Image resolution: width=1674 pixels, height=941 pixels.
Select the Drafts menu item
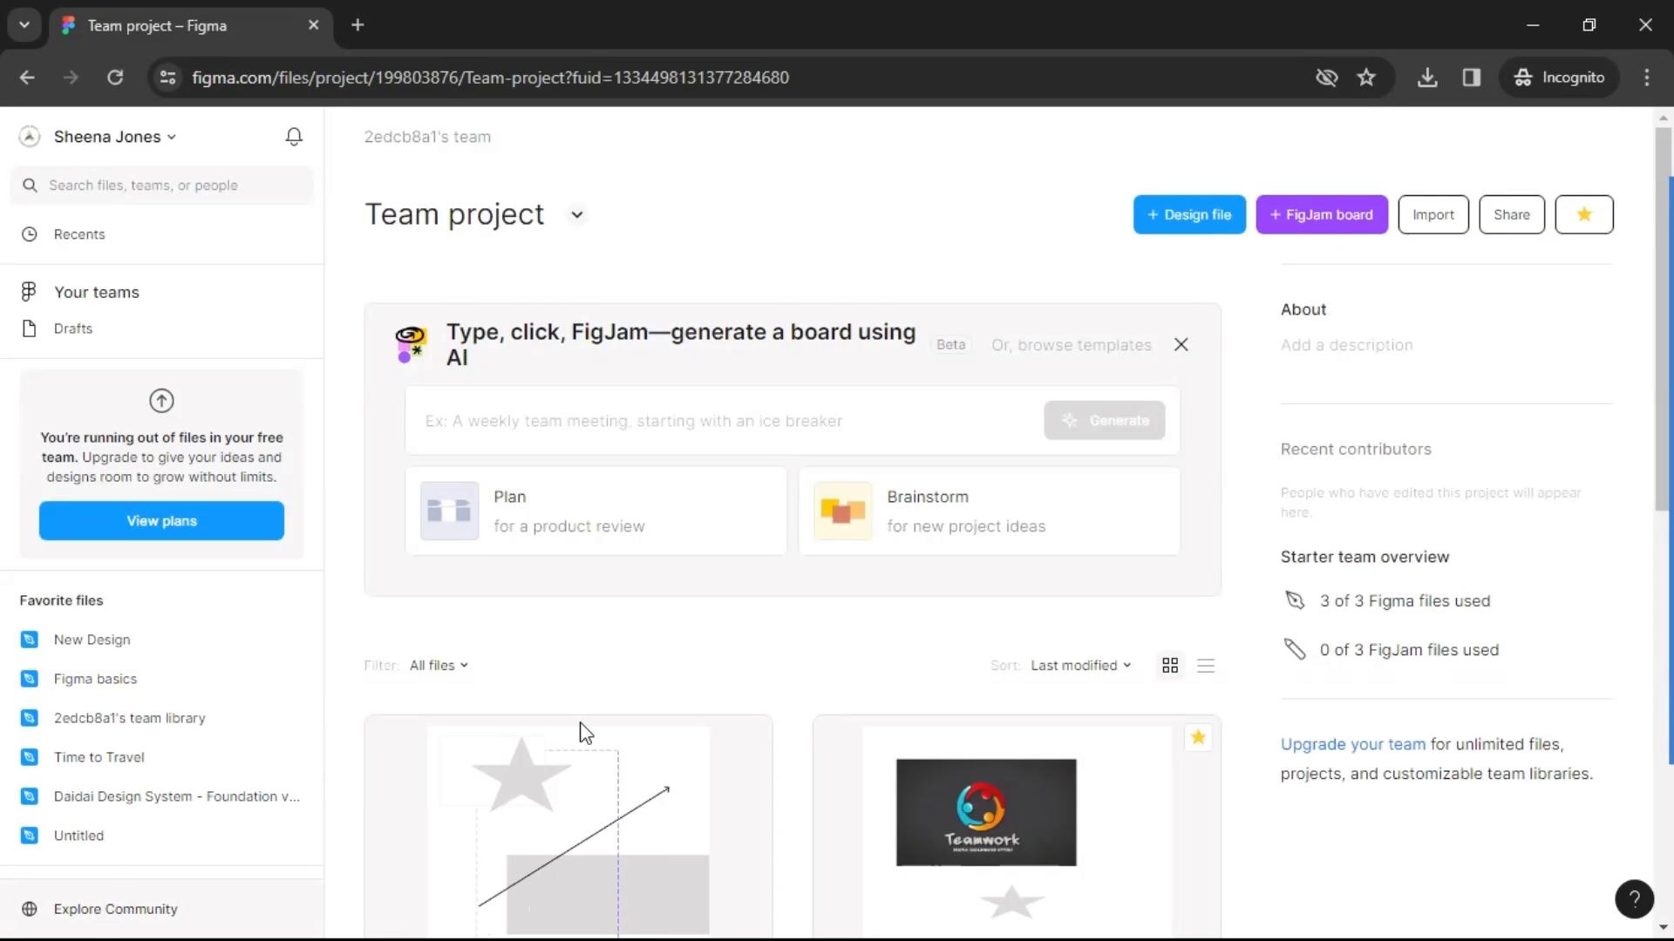point(72,328)
